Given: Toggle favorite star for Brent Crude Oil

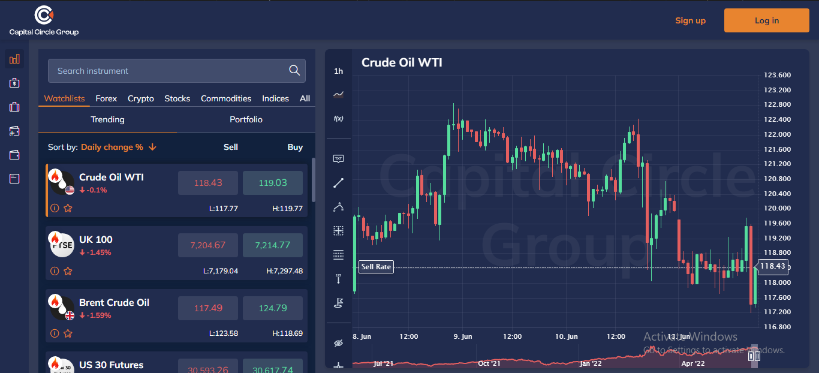Looking at the screenshot, I should [x=68, y=333].
